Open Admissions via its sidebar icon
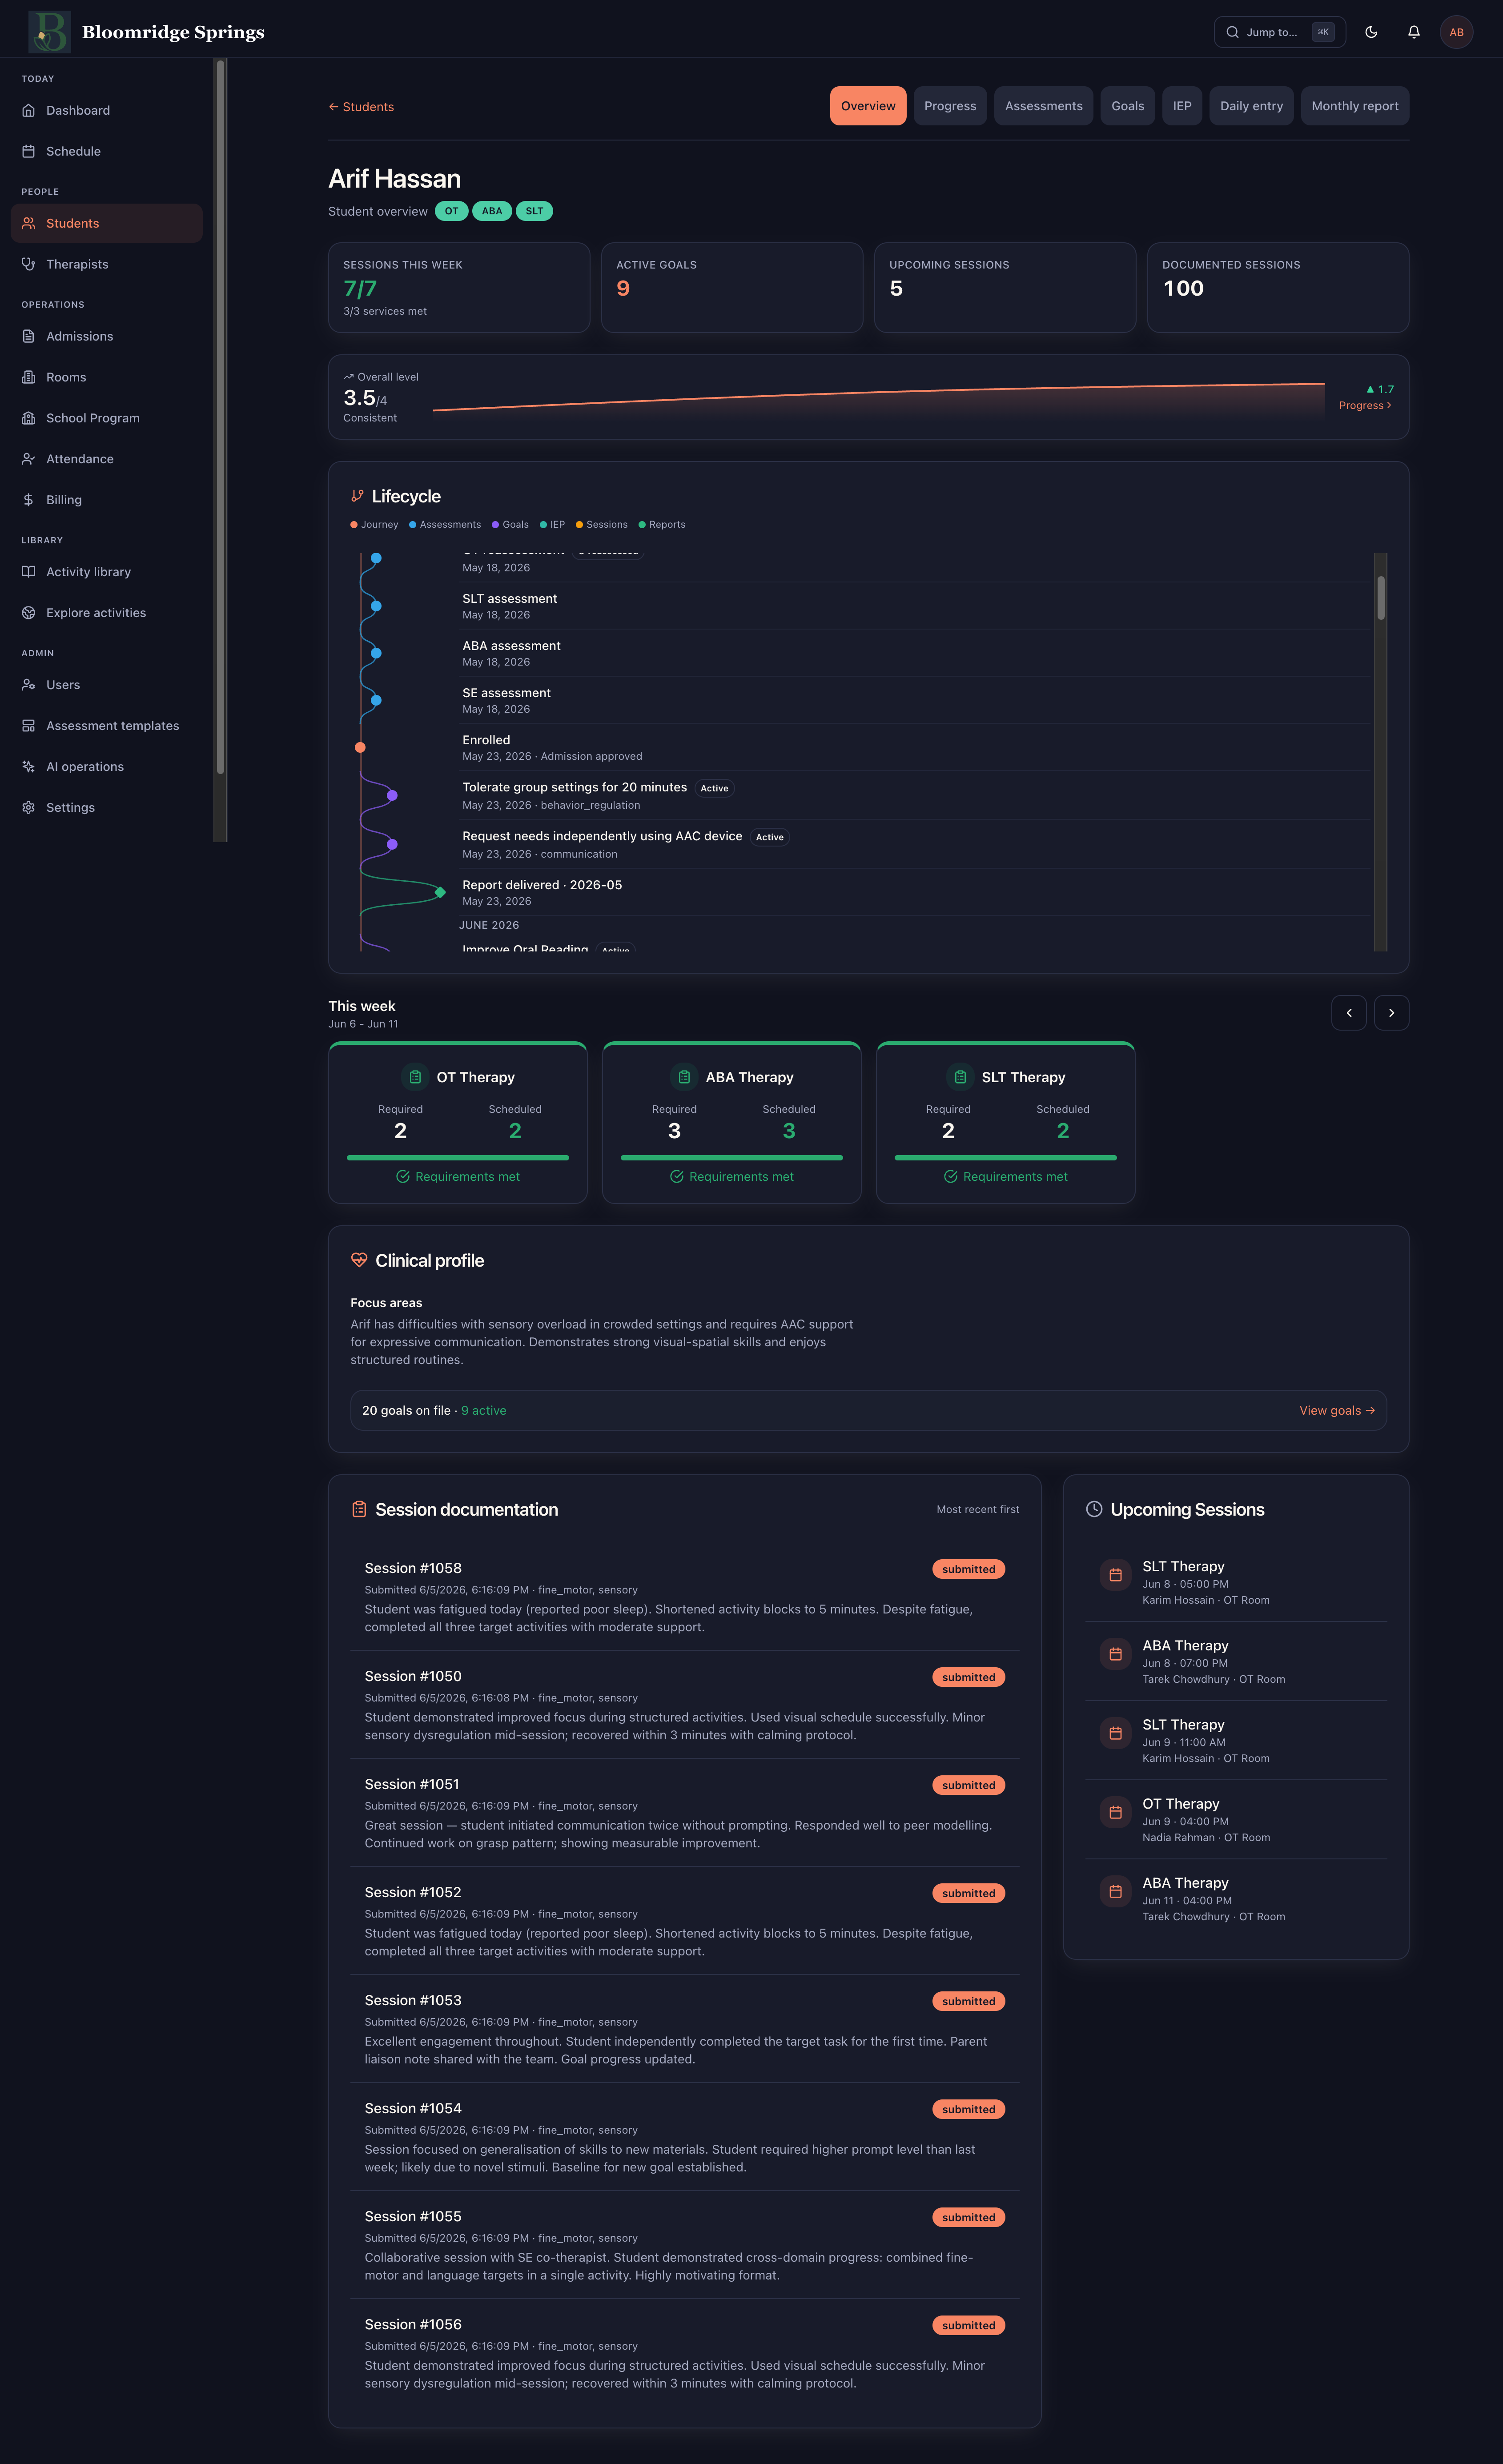The image size is (1503, 2464). (28, 336)
